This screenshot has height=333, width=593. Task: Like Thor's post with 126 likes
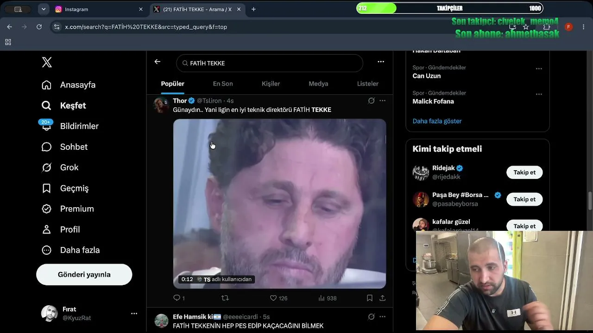[278, 298]
